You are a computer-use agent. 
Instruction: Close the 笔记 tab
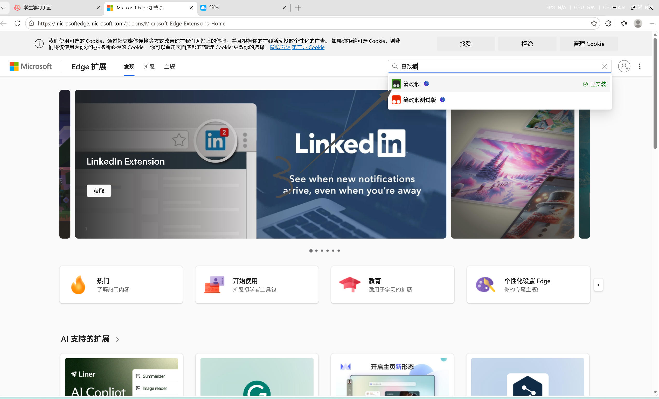[x=284, y=8]
